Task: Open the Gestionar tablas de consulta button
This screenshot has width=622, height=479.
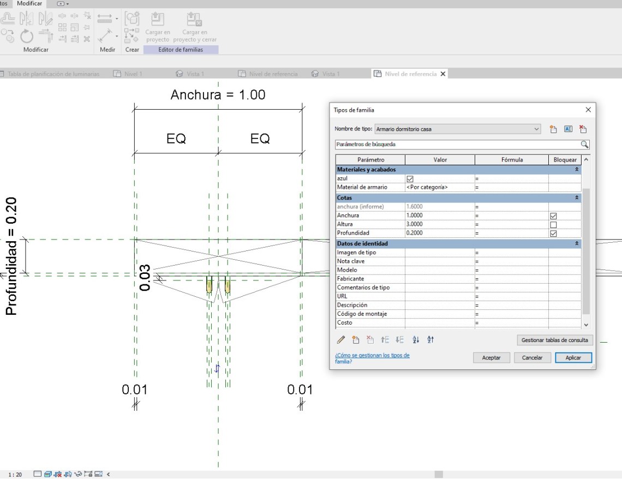Action: [x=554, y=340]
